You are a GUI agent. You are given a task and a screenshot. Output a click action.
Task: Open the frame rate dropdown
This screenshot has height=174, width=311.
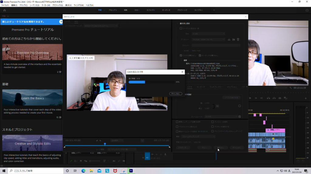coord(221,117)
